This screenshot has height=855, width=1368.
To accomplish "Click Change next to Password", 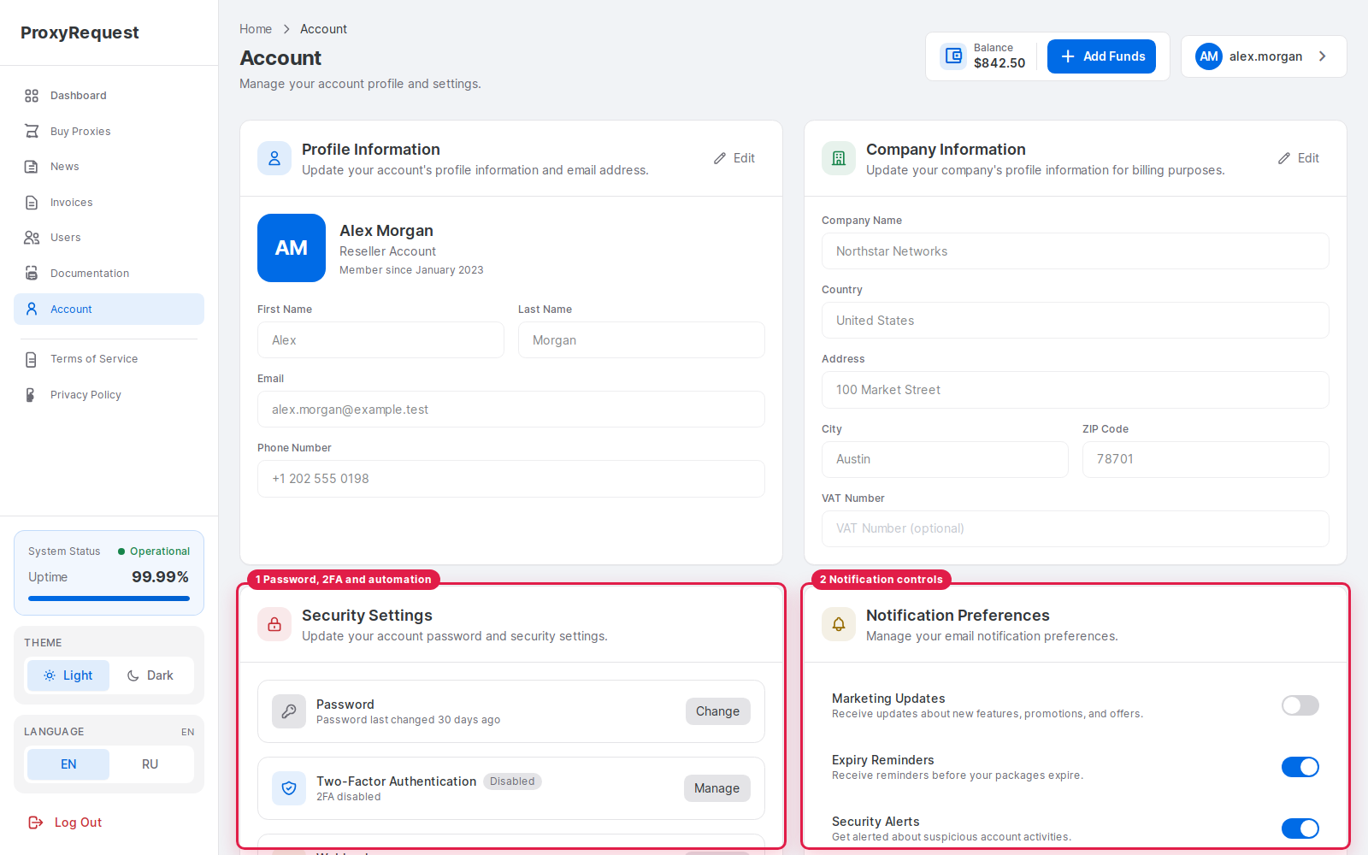I will tap(717, 711).
